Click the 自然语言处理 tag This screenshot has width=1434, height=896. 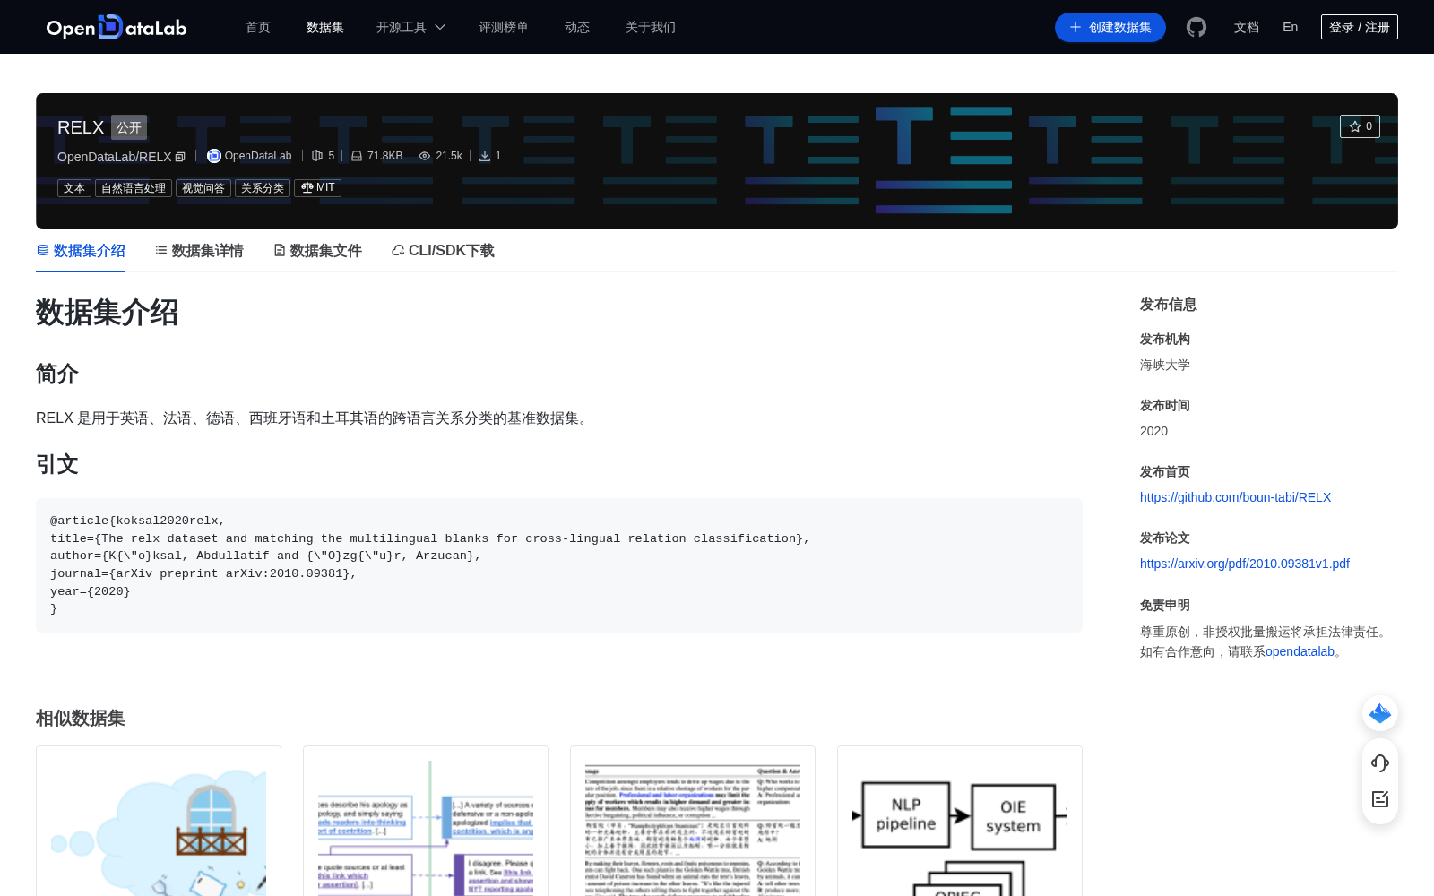[134, 188]
